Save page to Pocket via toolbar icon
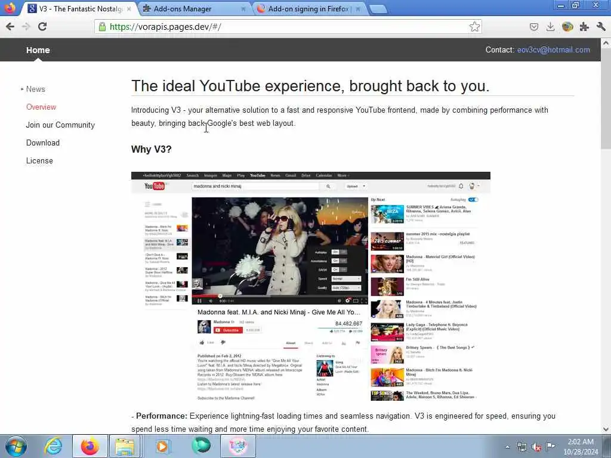This screenshot has height=458, width=611. coord(534,26)
